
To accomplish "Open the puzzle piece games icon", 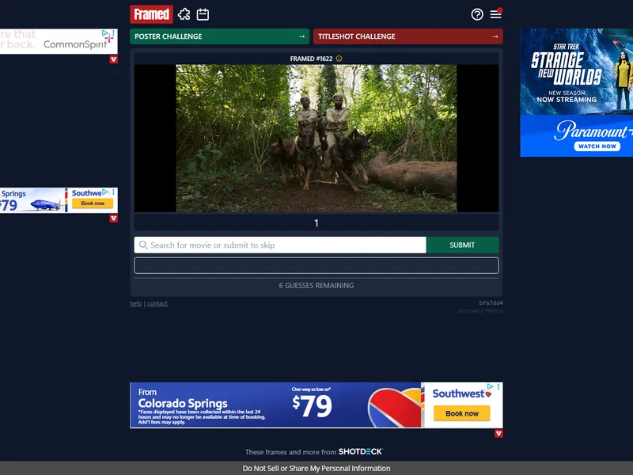I will [184, 14].
